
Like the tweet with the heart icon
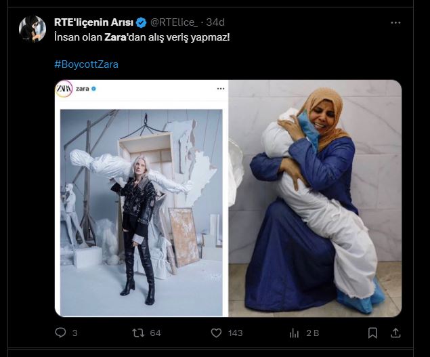pos(216,333)
